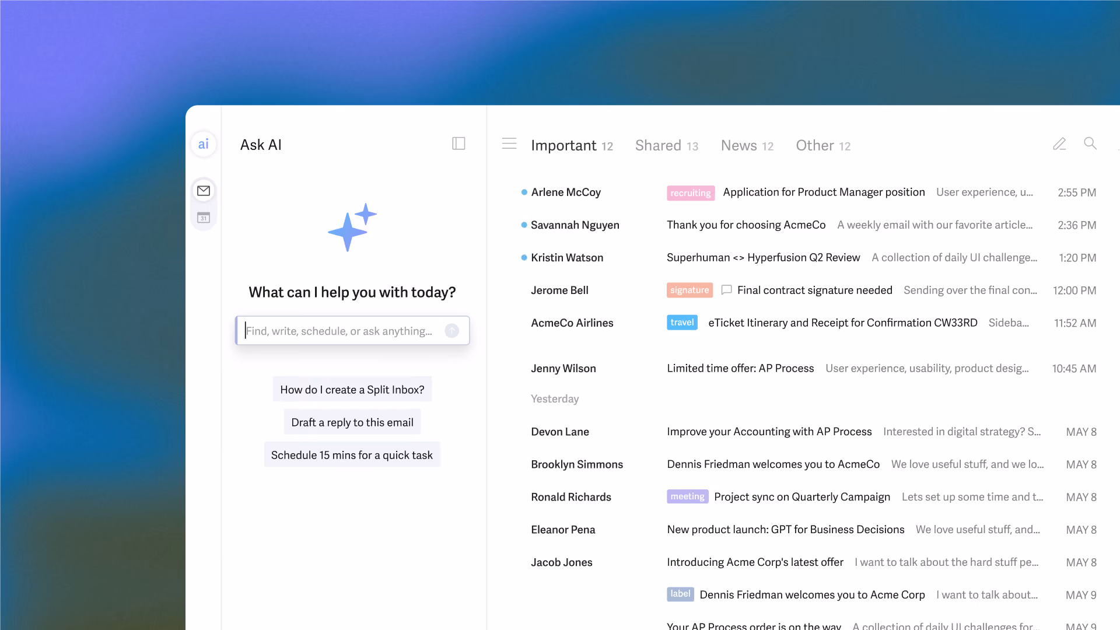
Task: Open the eTicket Itinerary and Receipt email
Action: coord(842,323)
